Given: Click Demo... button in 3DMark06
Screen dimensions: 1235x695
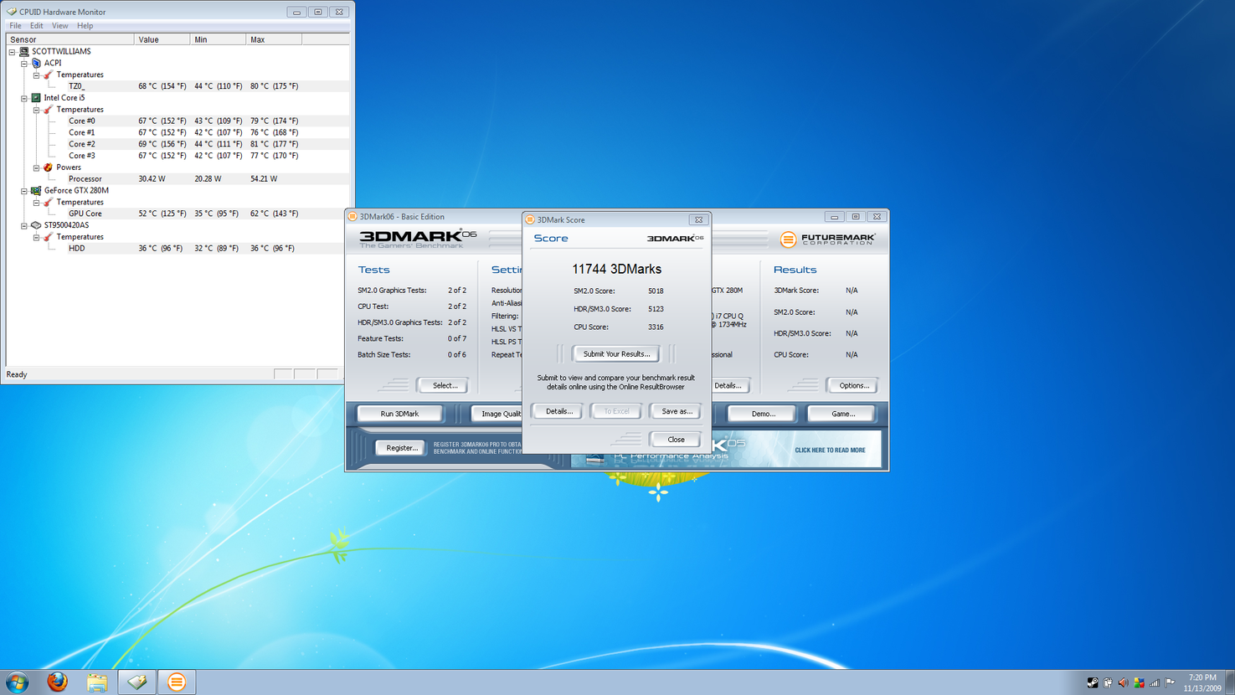Looking at the screenshot, I should [763, 414].
